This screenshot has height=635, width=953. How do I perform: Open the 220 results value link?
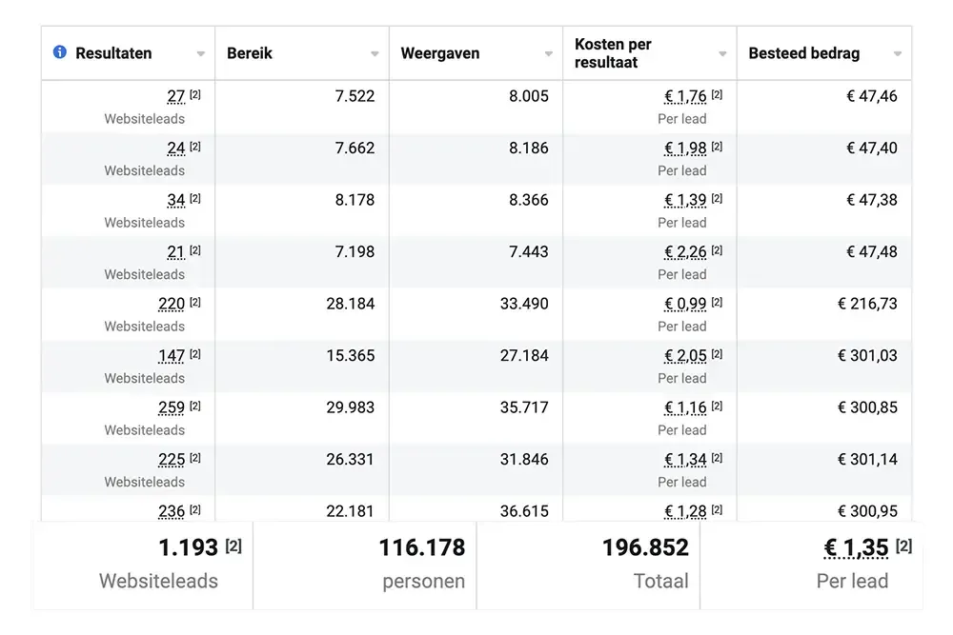172,304
